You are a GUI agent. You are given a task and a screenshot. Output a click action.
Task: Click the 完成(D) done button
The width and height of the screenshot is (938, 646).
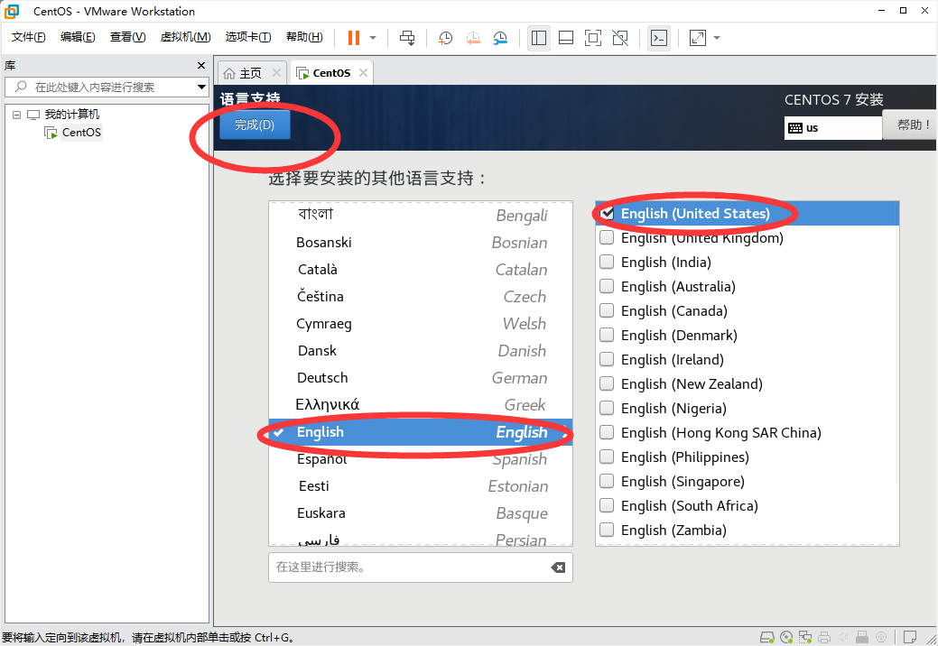click(x=255, y=125)
